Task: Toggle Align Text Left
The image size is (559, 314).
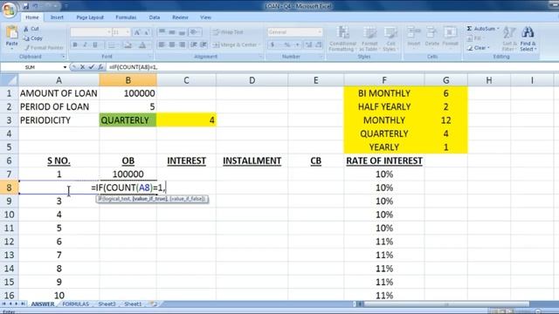Action: click(x=162, y=44)
